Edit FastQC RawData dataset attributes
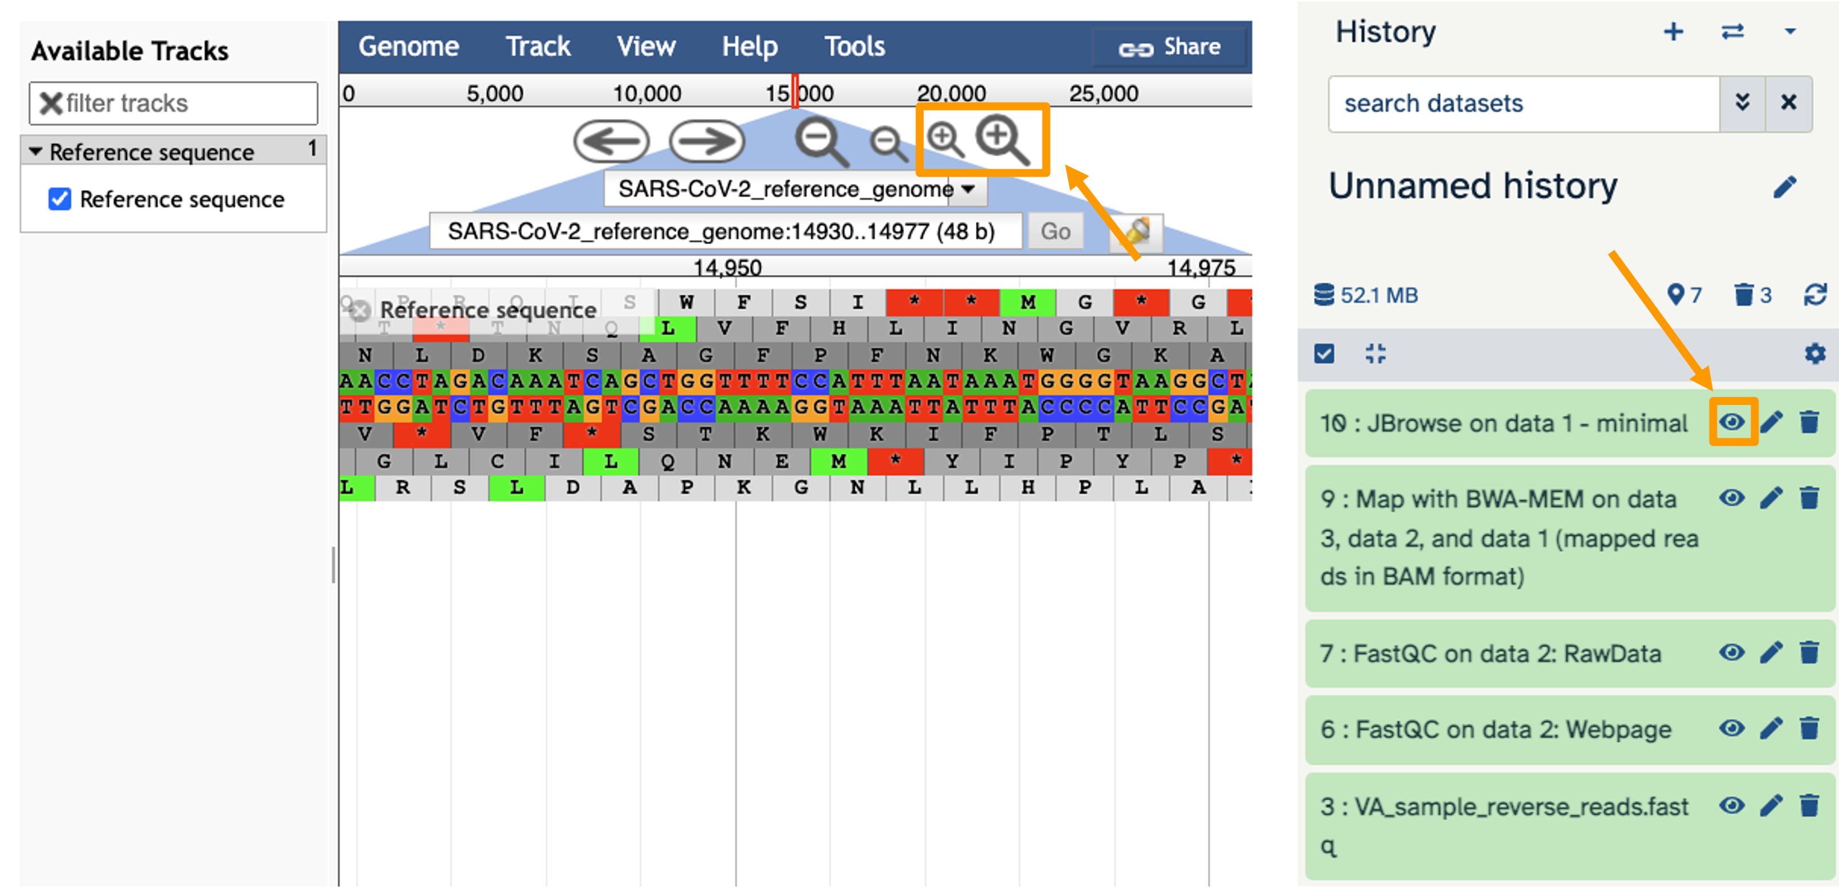1839x888 pixels. click(1771, 653)
